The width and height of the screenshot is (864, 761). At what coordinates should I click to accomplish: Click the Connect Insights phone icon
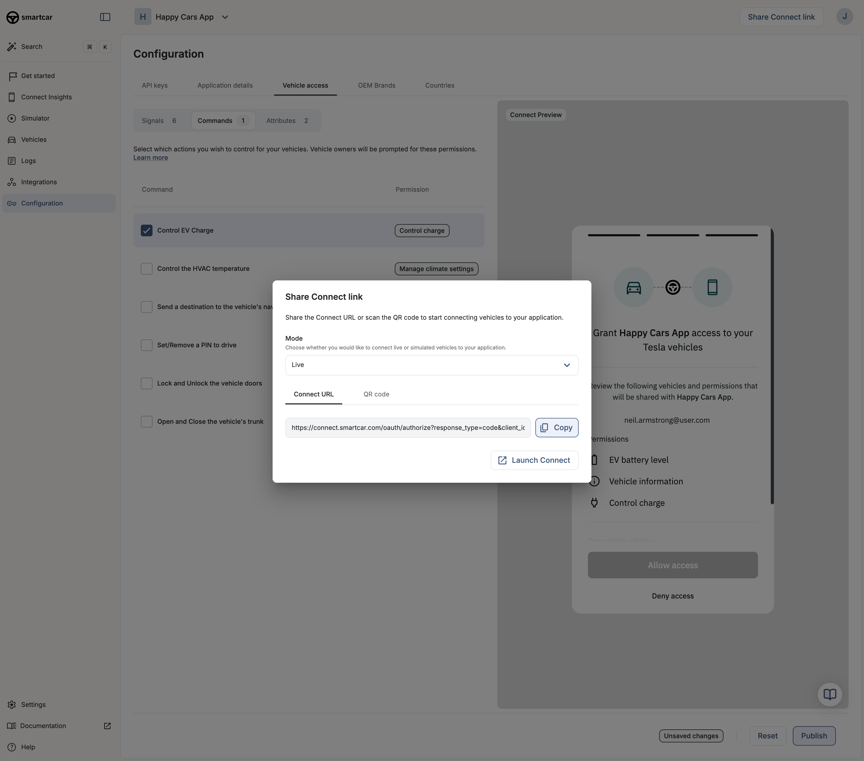pos(12,97)
